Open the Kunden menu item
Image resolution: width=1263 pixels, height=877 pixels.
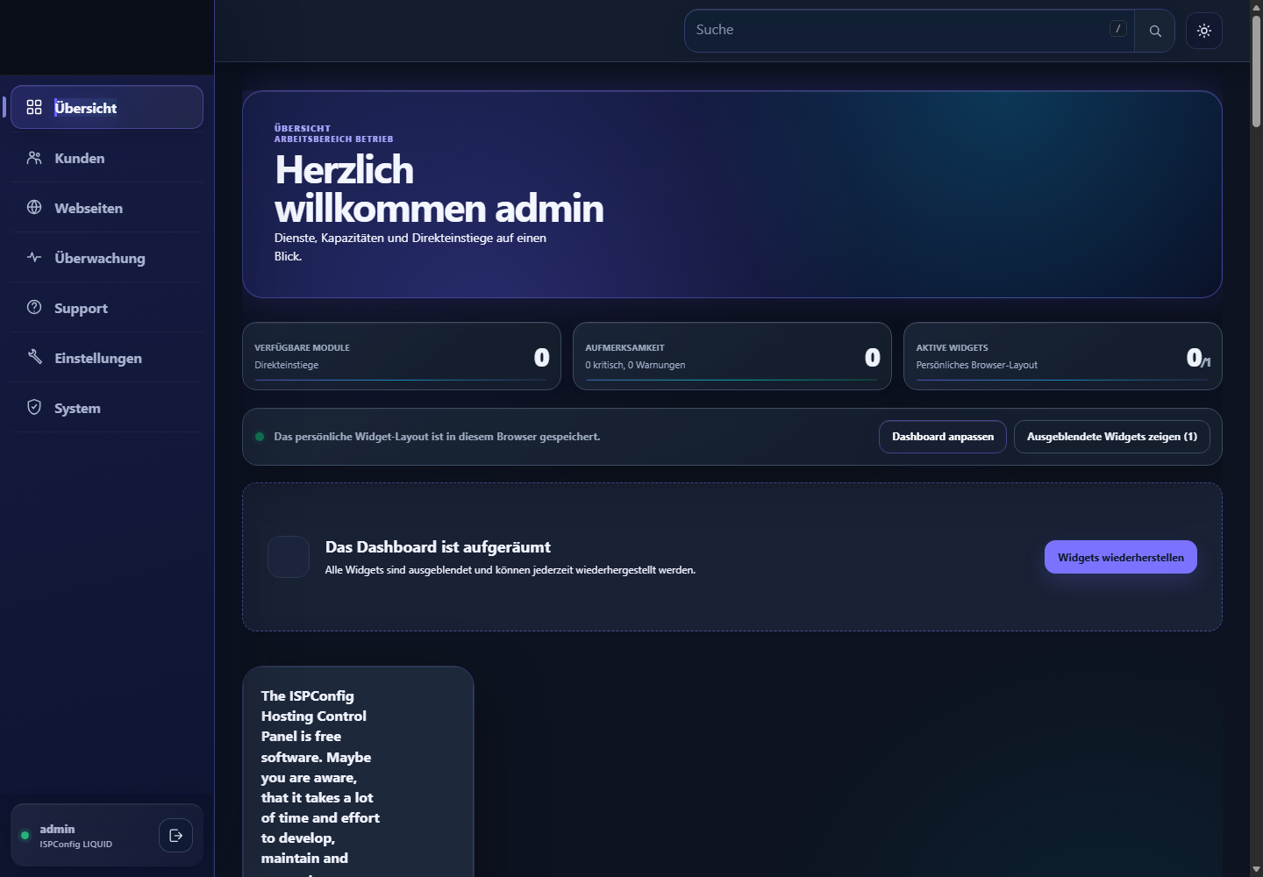click(107, 158)
